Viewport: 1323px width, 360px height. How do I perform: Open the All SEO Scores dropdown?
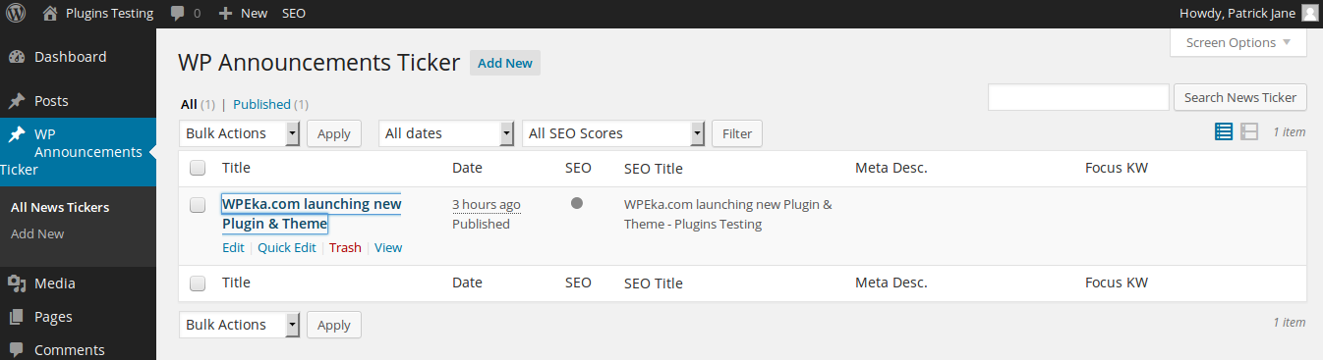(x=613, y=133)
